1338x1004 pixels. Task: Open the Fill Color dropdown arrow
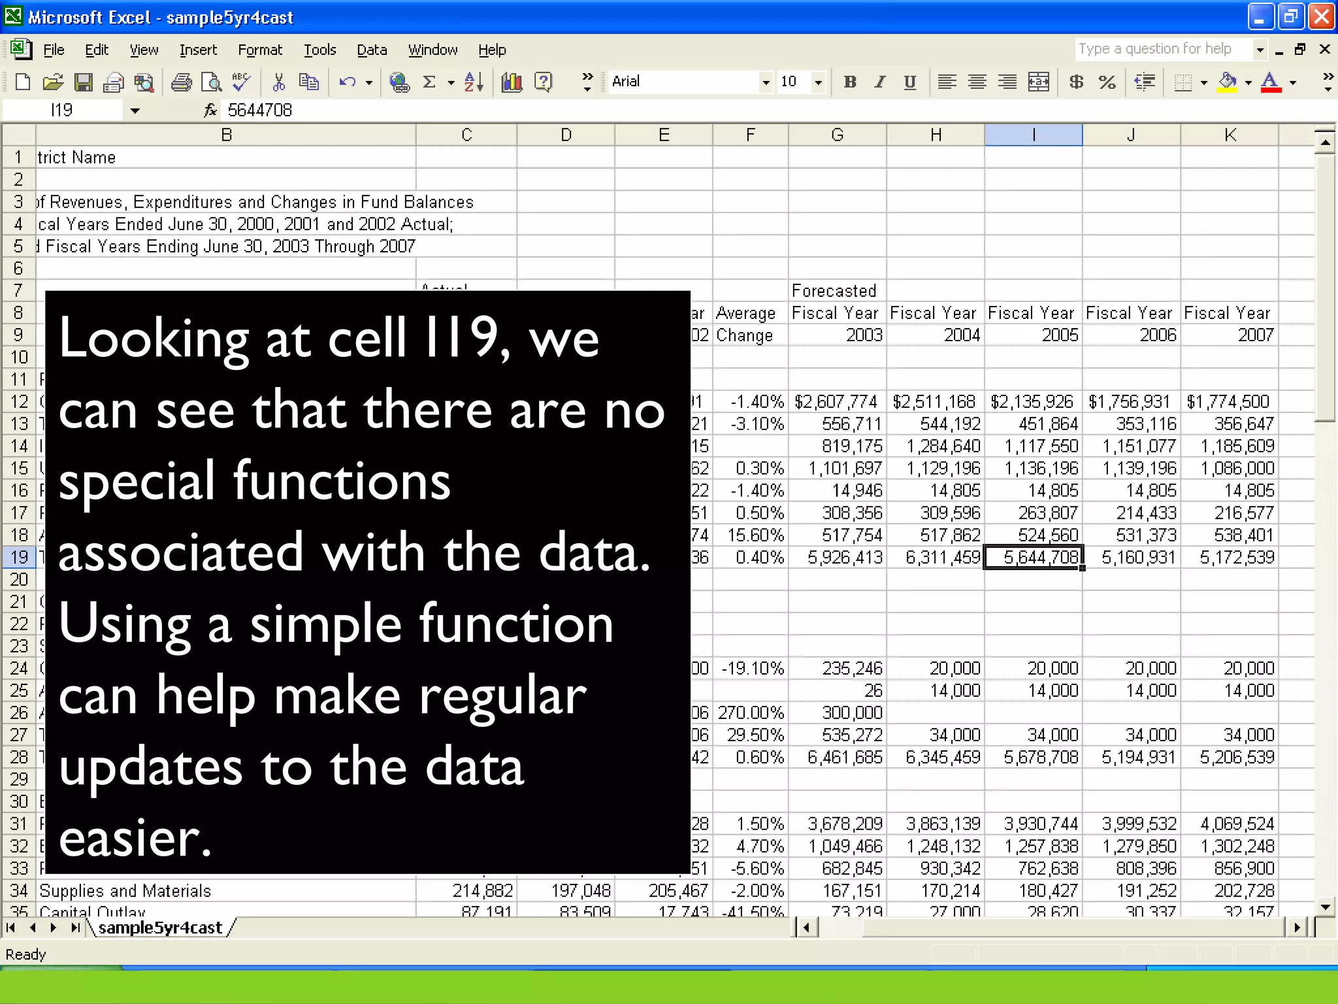(1248, 82)
